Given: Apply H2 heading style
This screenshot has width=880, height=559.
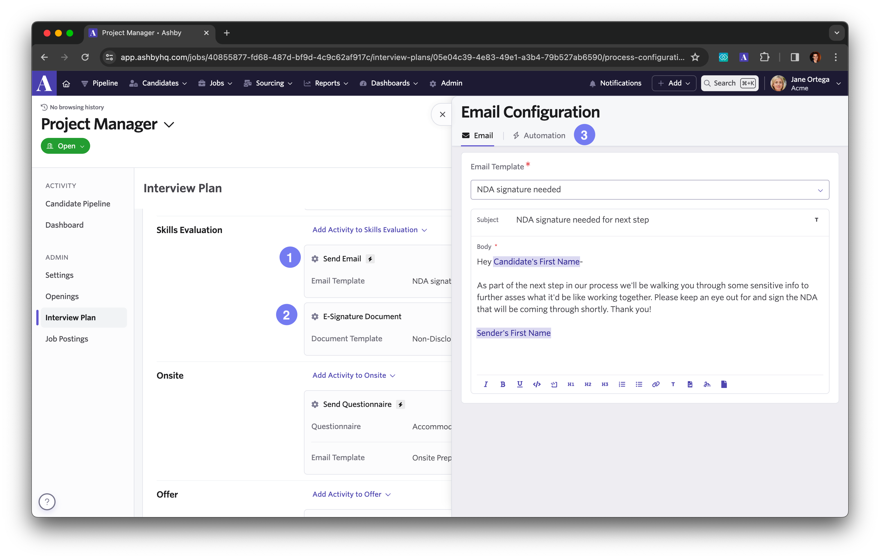Looking at the screenshot, I should coord(588,384).
